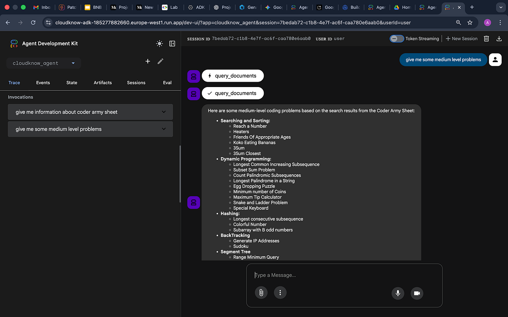Download session with export icon
508x317 pixels.
coord(499,38)
